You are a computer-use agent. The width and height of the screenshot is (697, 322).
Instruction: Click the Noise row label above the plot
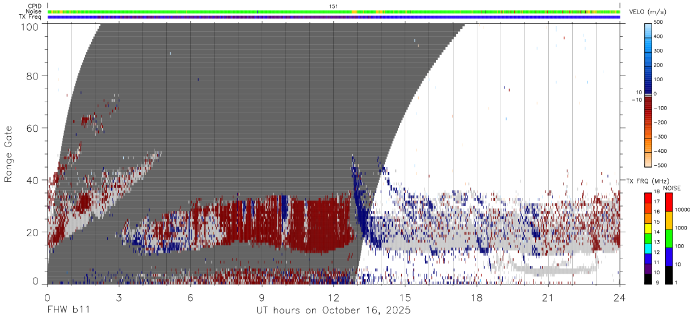[x=33, y=11]
